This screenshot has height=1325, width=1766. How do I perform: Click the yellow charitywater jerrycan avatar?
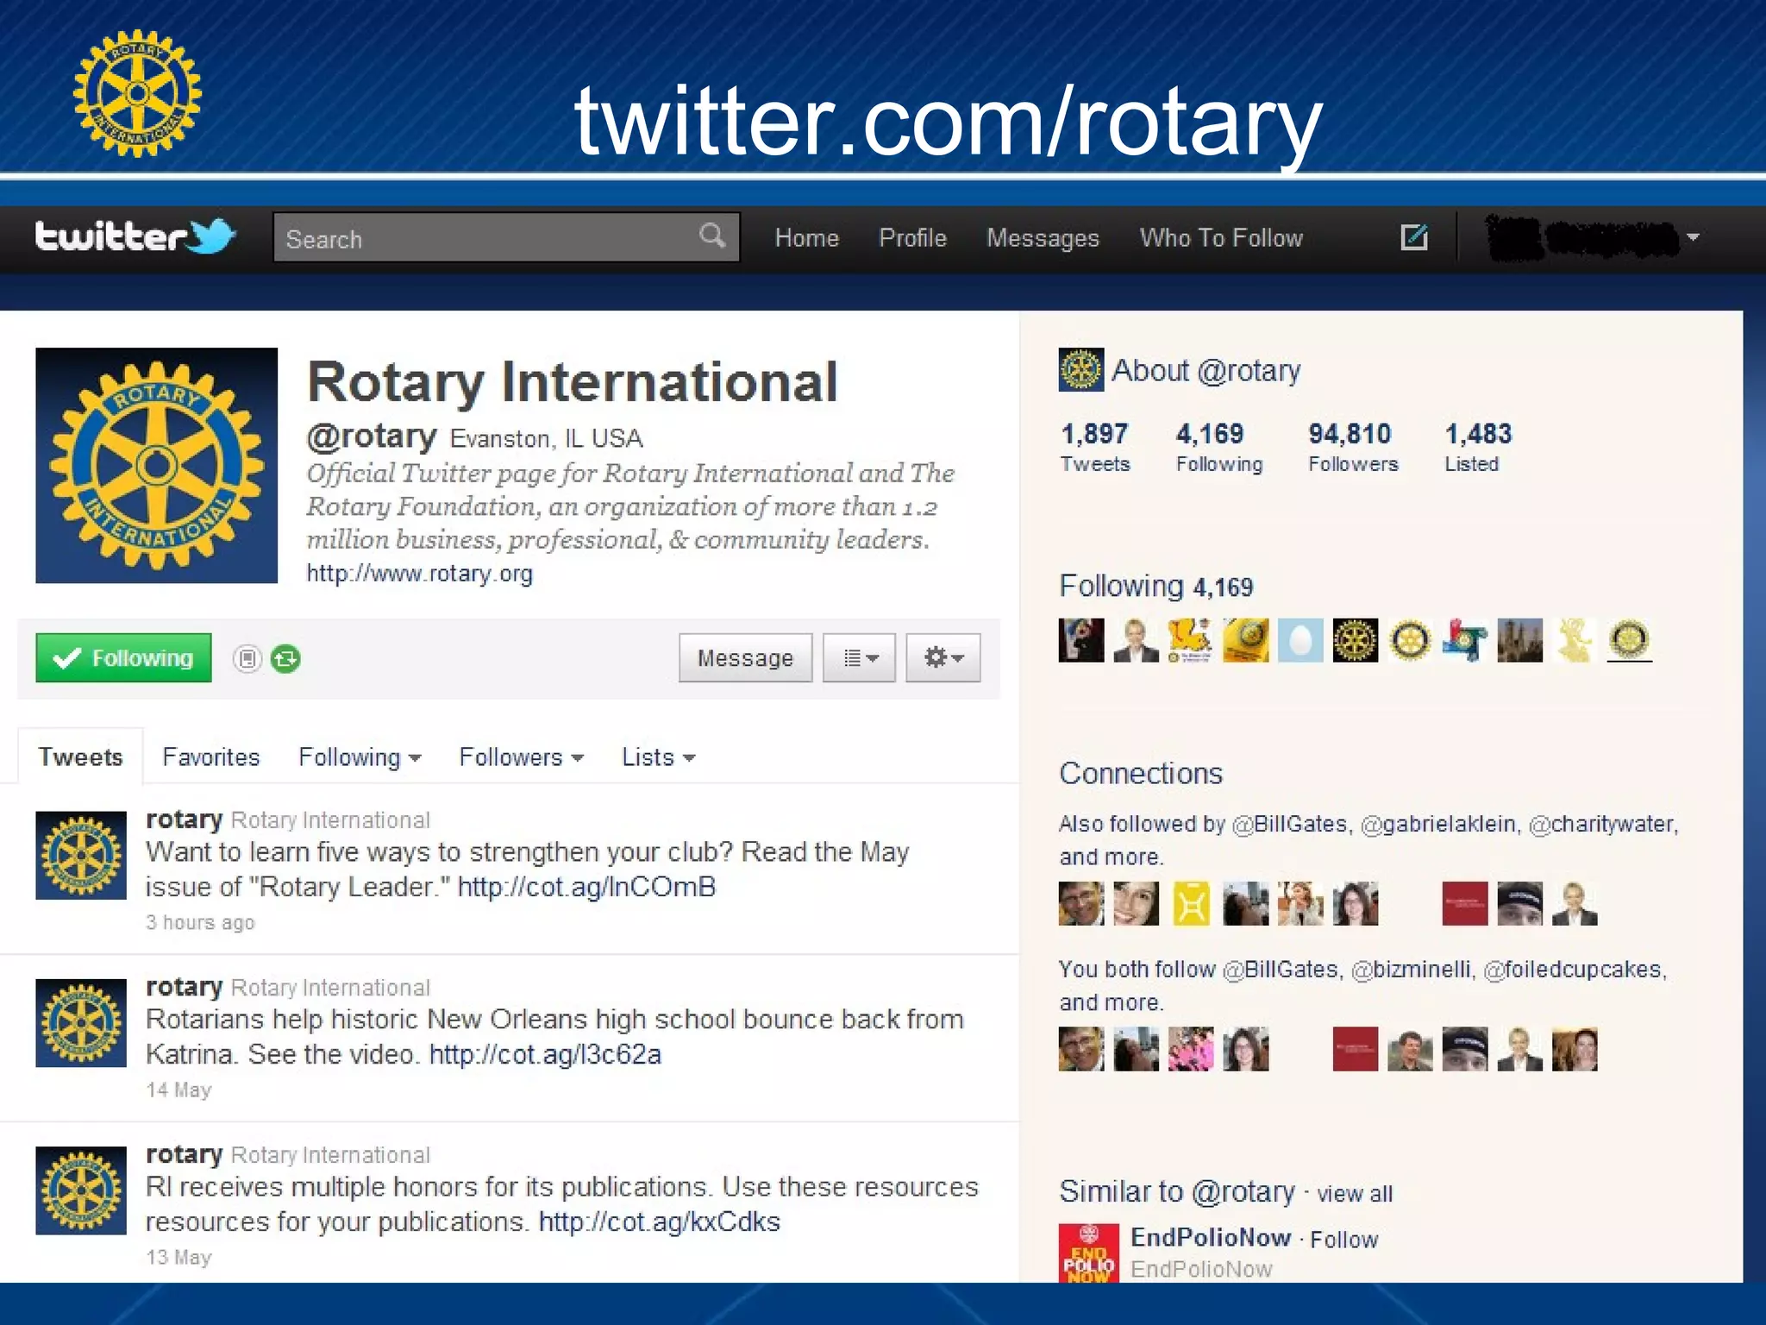[1191, 903]
